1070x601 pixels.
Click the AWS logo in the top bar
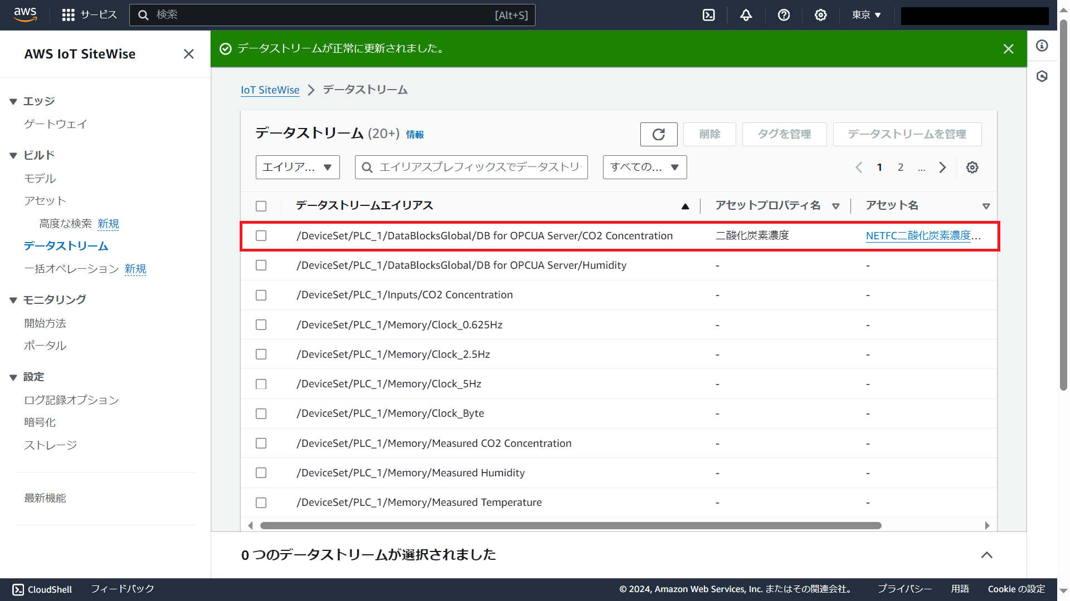(25, 15)
